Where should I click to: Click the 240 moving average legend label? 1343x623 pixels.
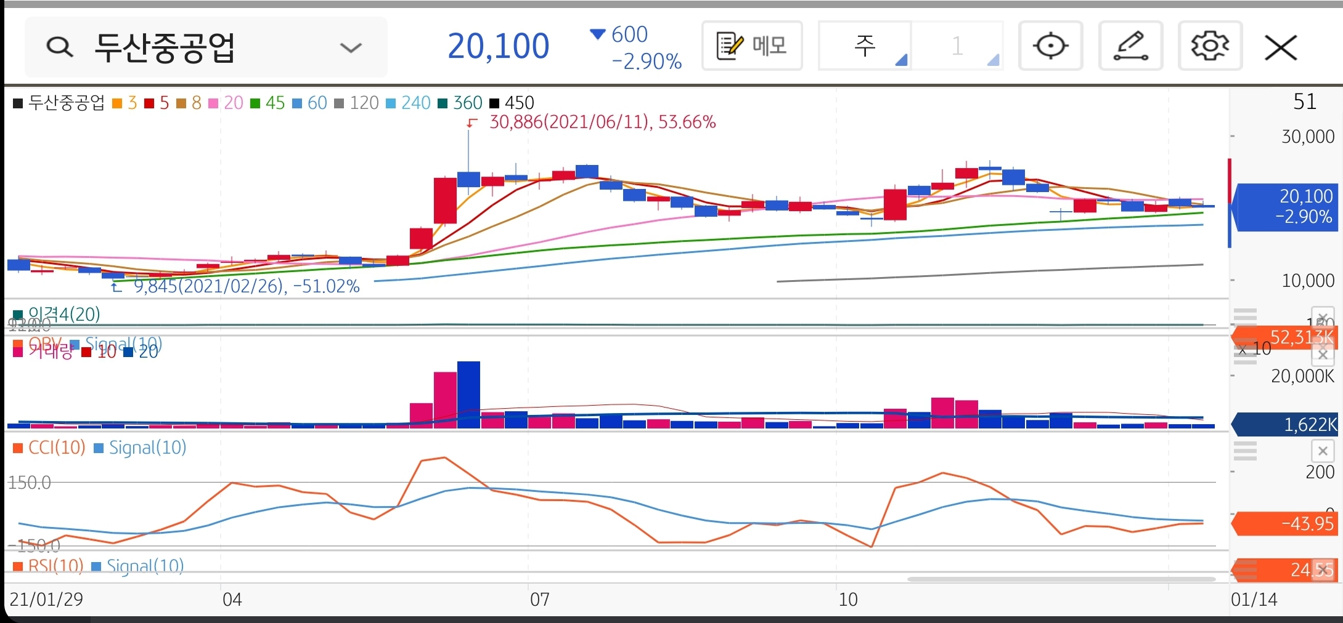(415, 103)
